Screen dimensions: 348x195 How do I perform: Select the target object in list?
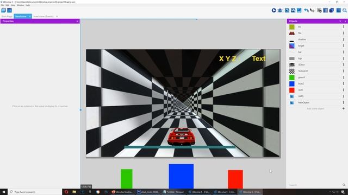click(x=317, y=45)
